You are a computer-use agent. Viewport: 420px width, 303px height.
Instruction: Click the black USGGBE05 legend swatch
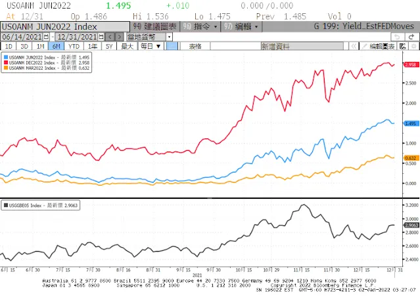coord(6,206)
